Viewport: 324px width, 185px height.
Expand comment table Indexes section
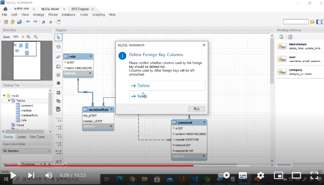[x=204, y=156]
